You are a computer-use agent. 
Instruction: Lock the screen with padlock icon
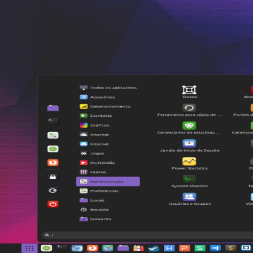tap(53, 177)
